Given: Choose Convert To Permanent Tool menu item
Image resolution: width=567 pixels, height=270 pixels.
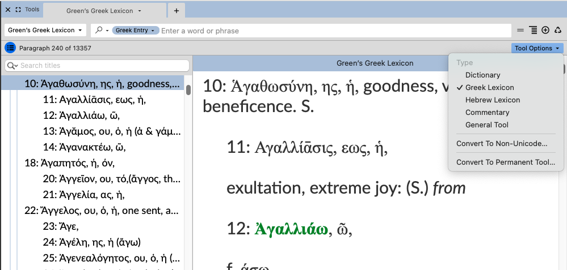Looking at the screenshot, I should tap(505, 162).
